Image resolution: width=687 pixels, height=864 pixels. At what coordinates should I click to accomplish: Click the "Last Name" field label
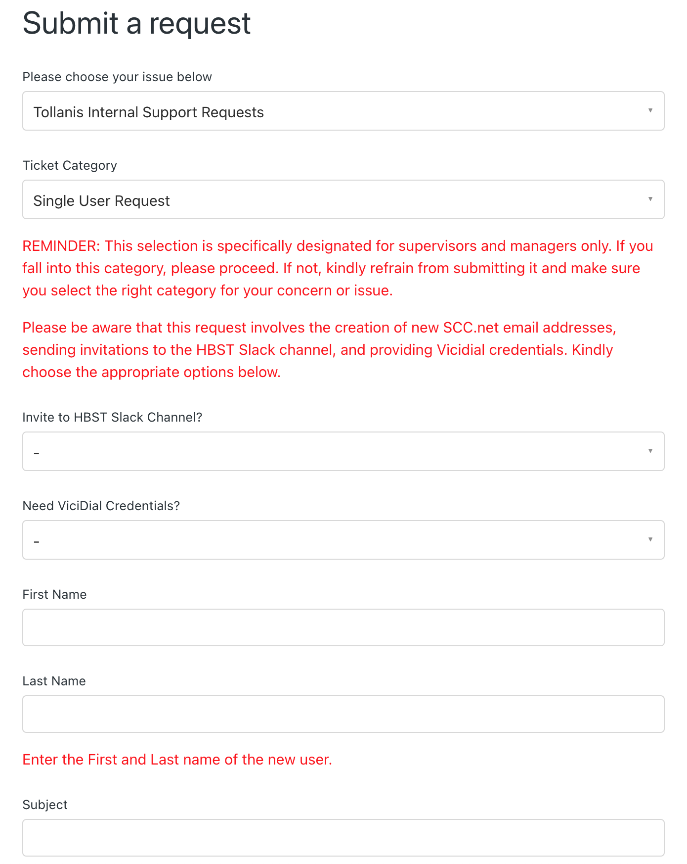click(x=54, y=681)
